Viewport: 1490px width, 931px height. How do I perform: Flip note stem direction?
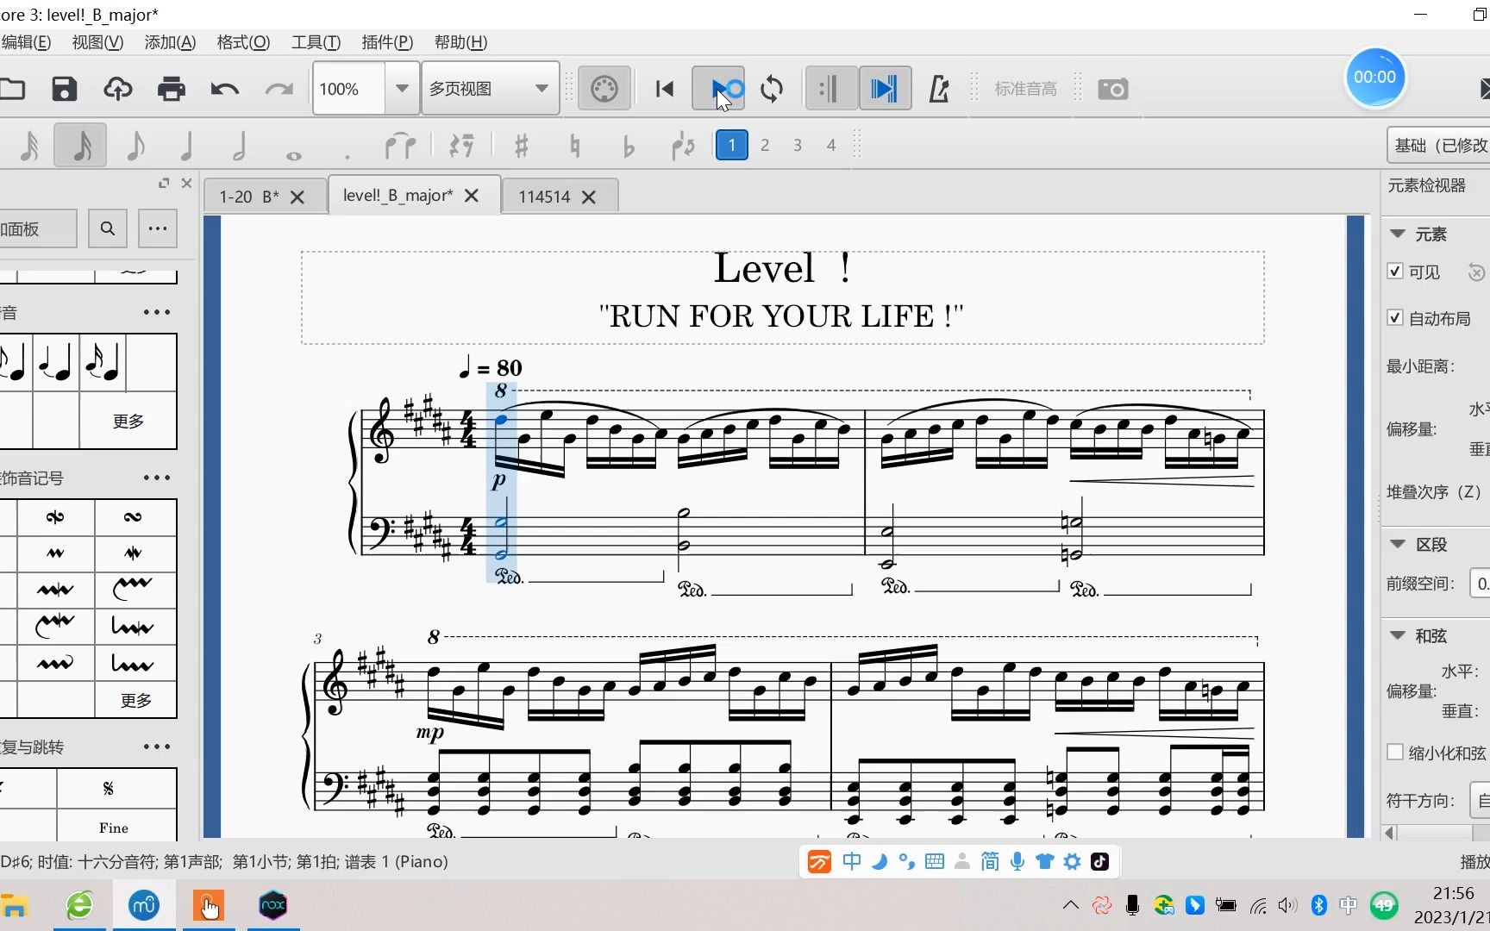683,146
